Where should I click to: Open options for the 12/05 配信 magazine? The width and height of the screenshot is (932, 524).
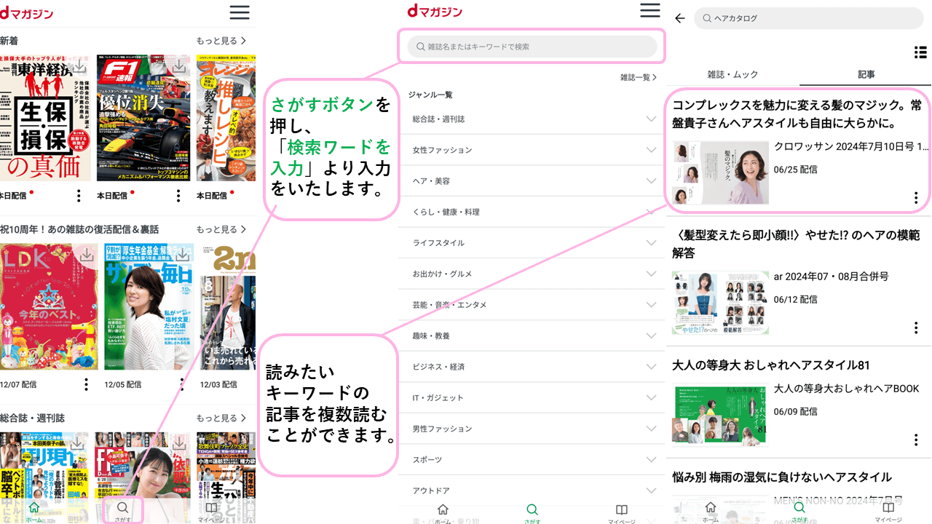click(x=183, y=384)
